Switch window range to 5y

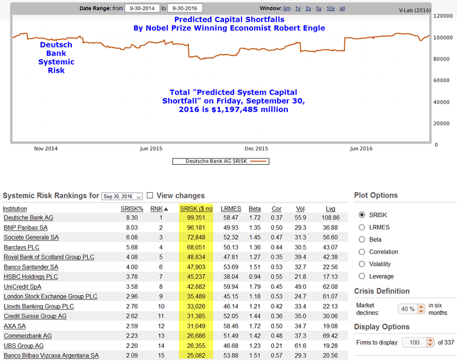click(x=318, y=9)
